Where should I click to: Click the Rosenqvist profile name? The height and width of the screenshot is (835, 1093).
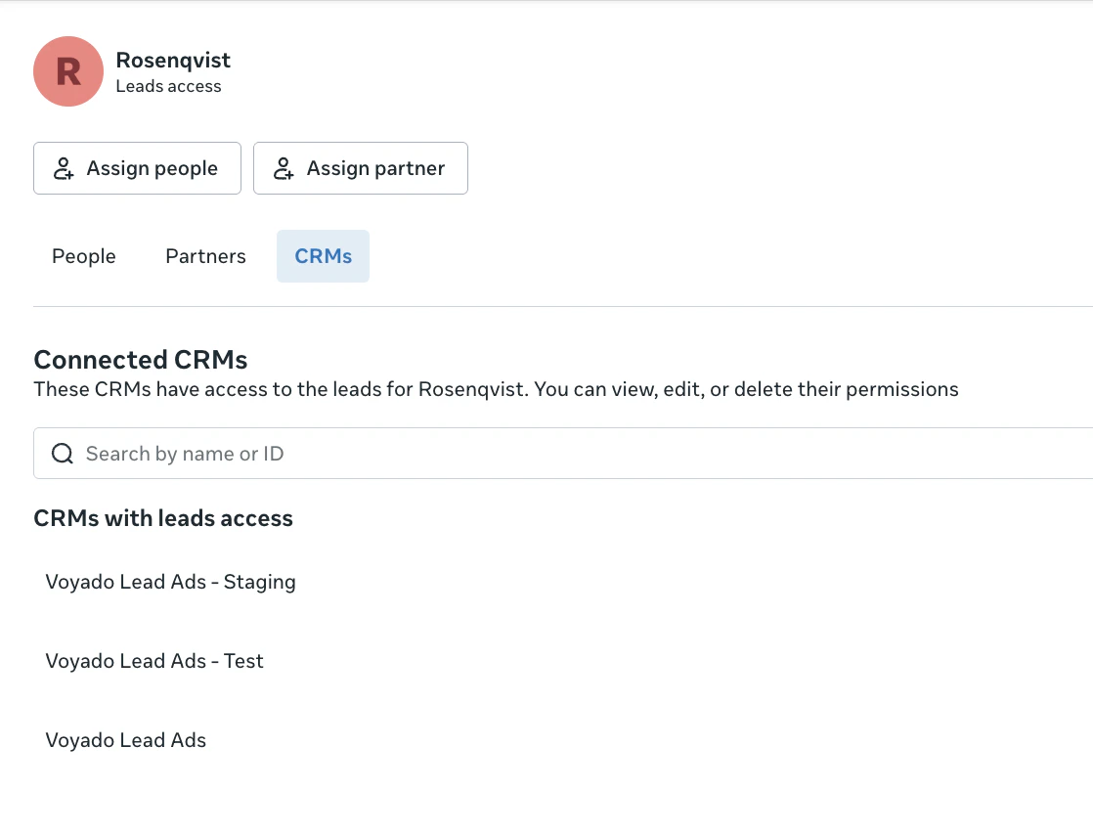(x=173, y=60)
